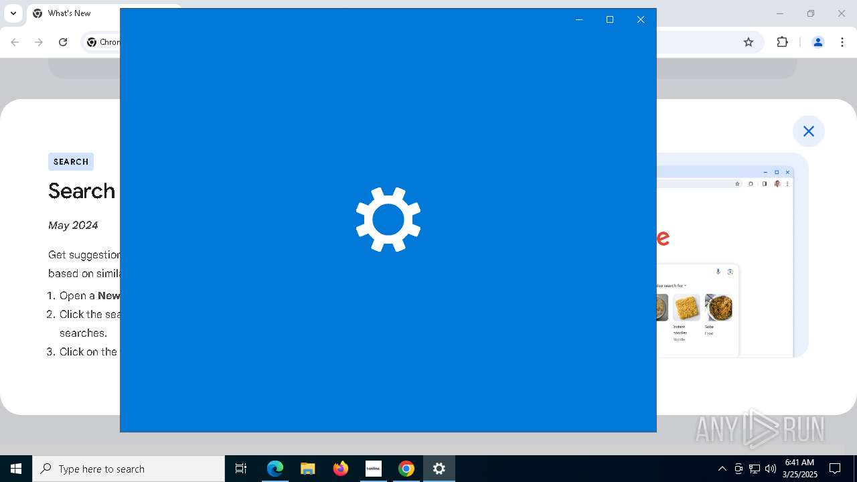Screen dimensions: 857x482
Task: Switch to Chrome in the taskbar
Action: click(x=406, y=469)
